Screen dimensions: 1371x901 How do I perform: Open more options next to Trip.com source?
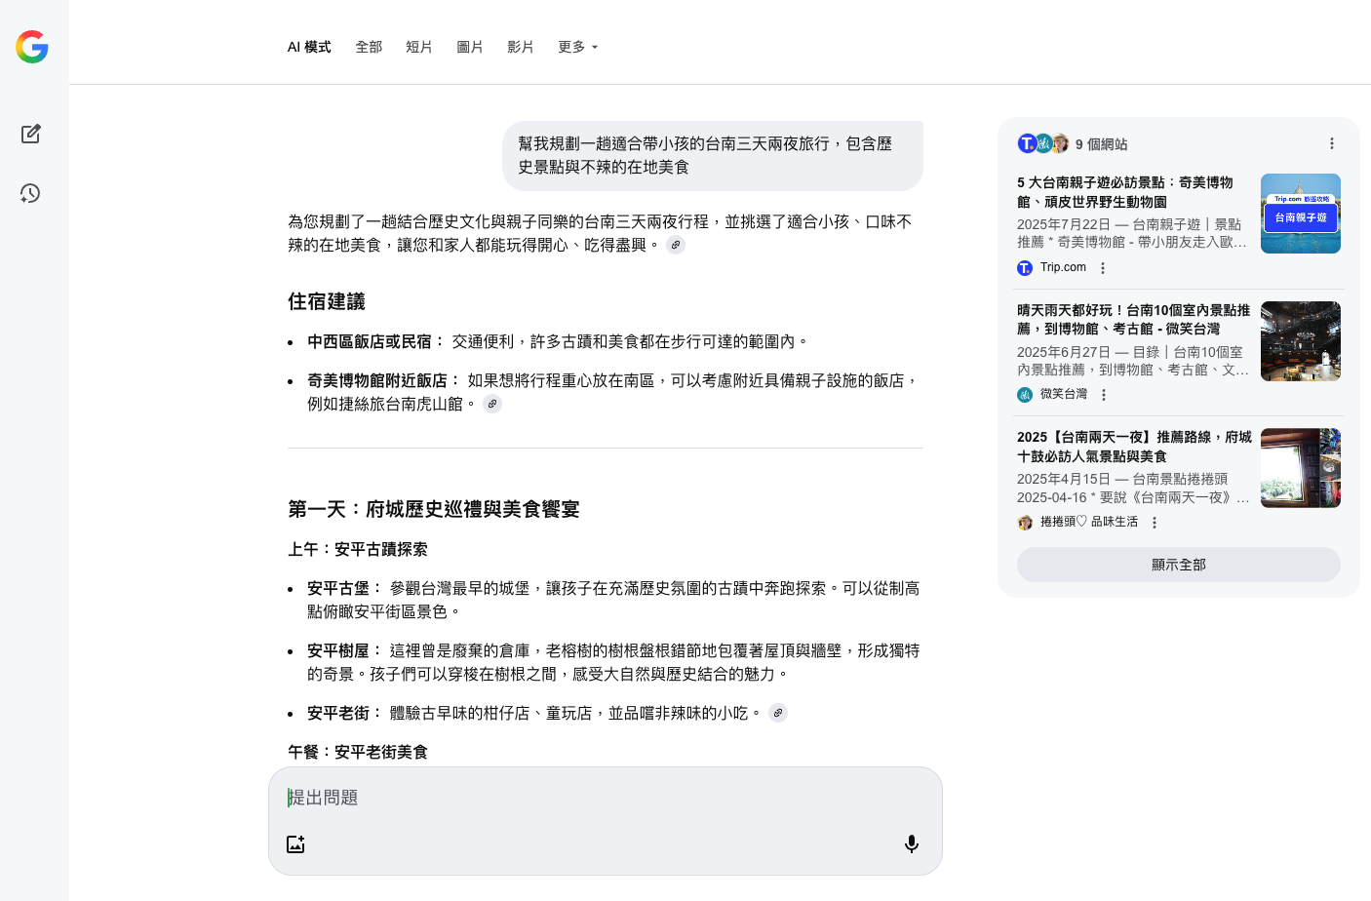[1103, 268]
